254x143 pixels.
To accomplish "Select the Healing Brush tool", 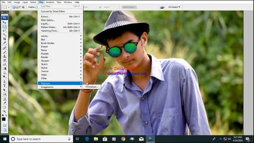I will (4, 48).
